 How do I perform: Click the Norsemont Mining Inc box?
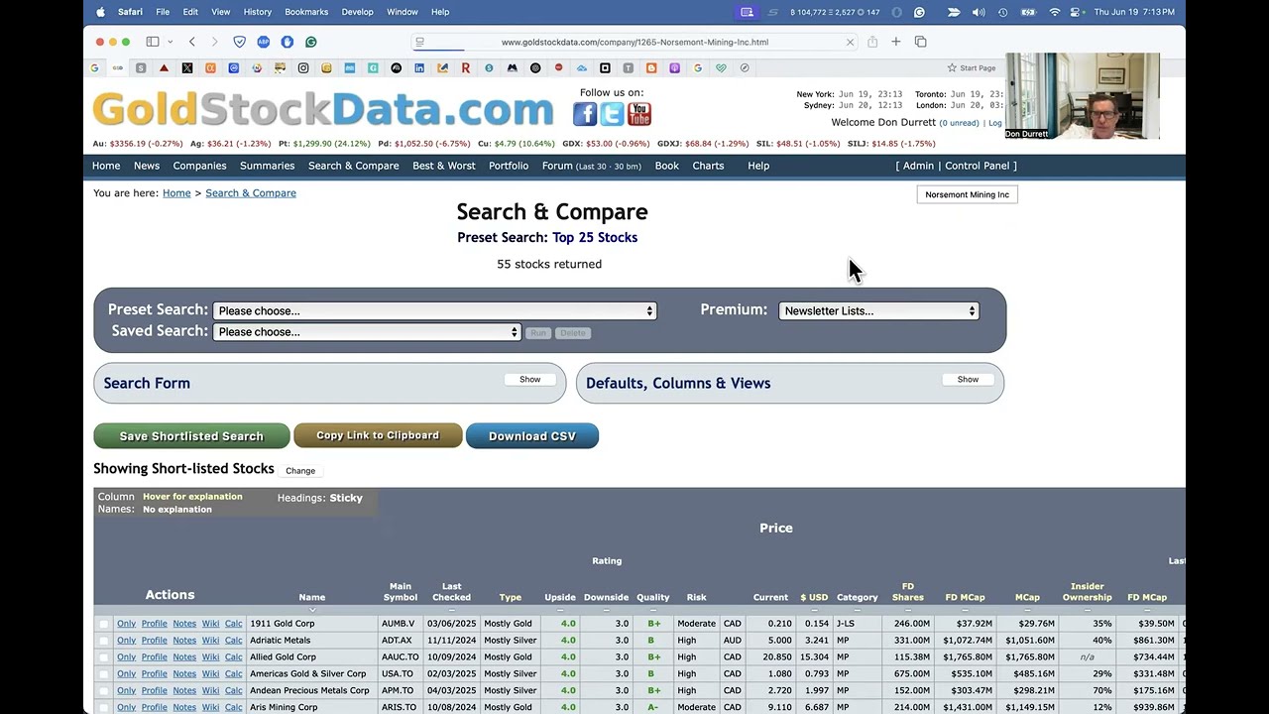click(x=968, y=194)
